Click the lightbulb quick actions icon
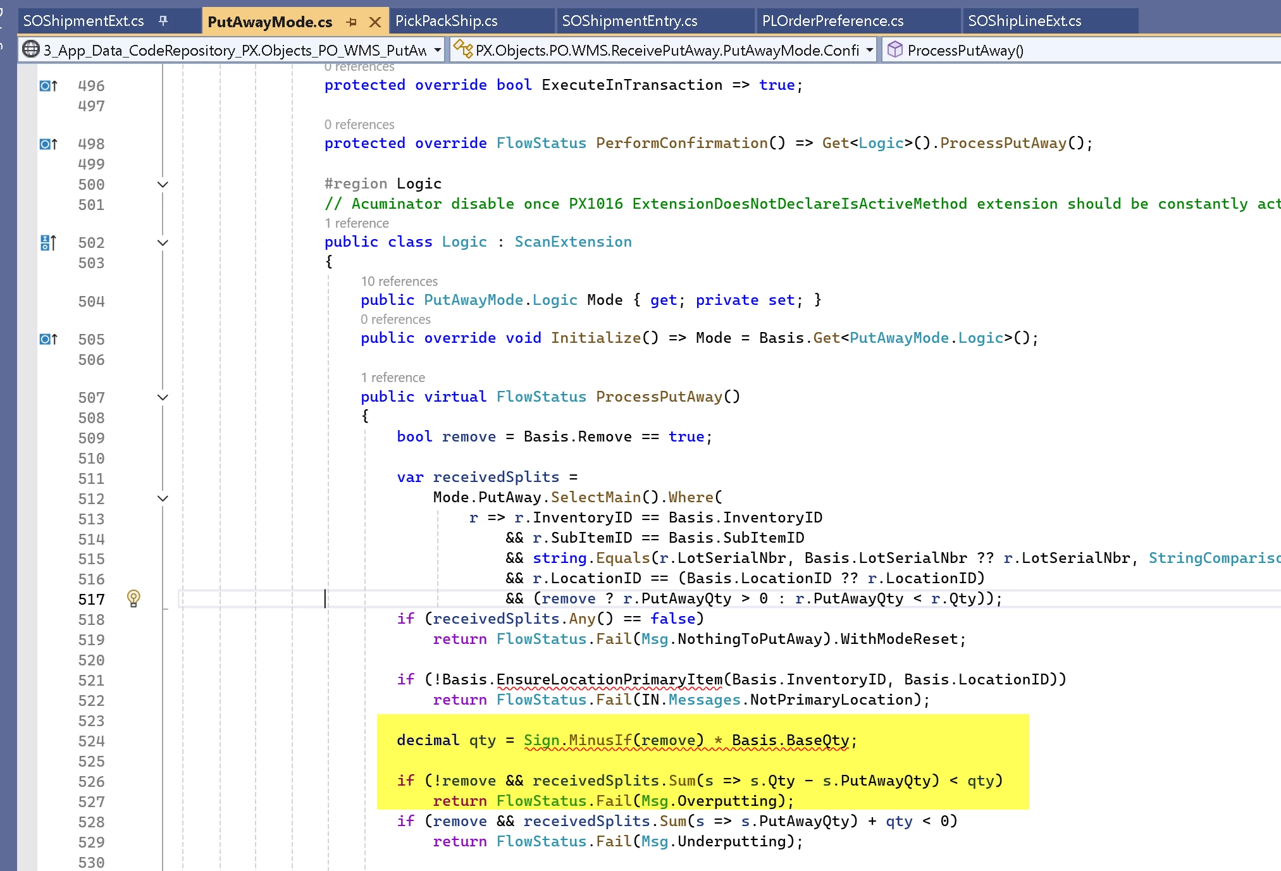 [133, 598]
